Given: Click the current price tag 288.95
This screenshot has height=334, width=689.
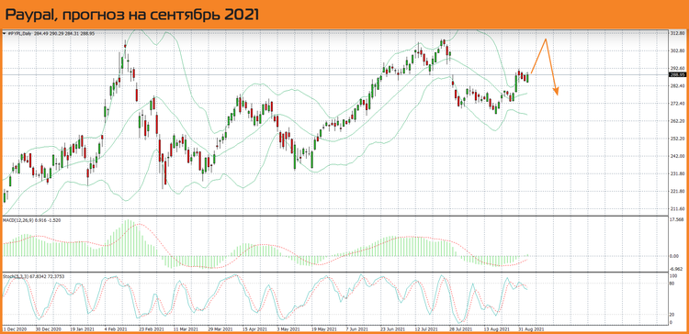Looking at the screenshot, I should point(677,74).
